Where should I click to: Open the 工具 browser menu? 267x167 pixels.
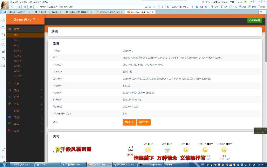pos(233,2)
